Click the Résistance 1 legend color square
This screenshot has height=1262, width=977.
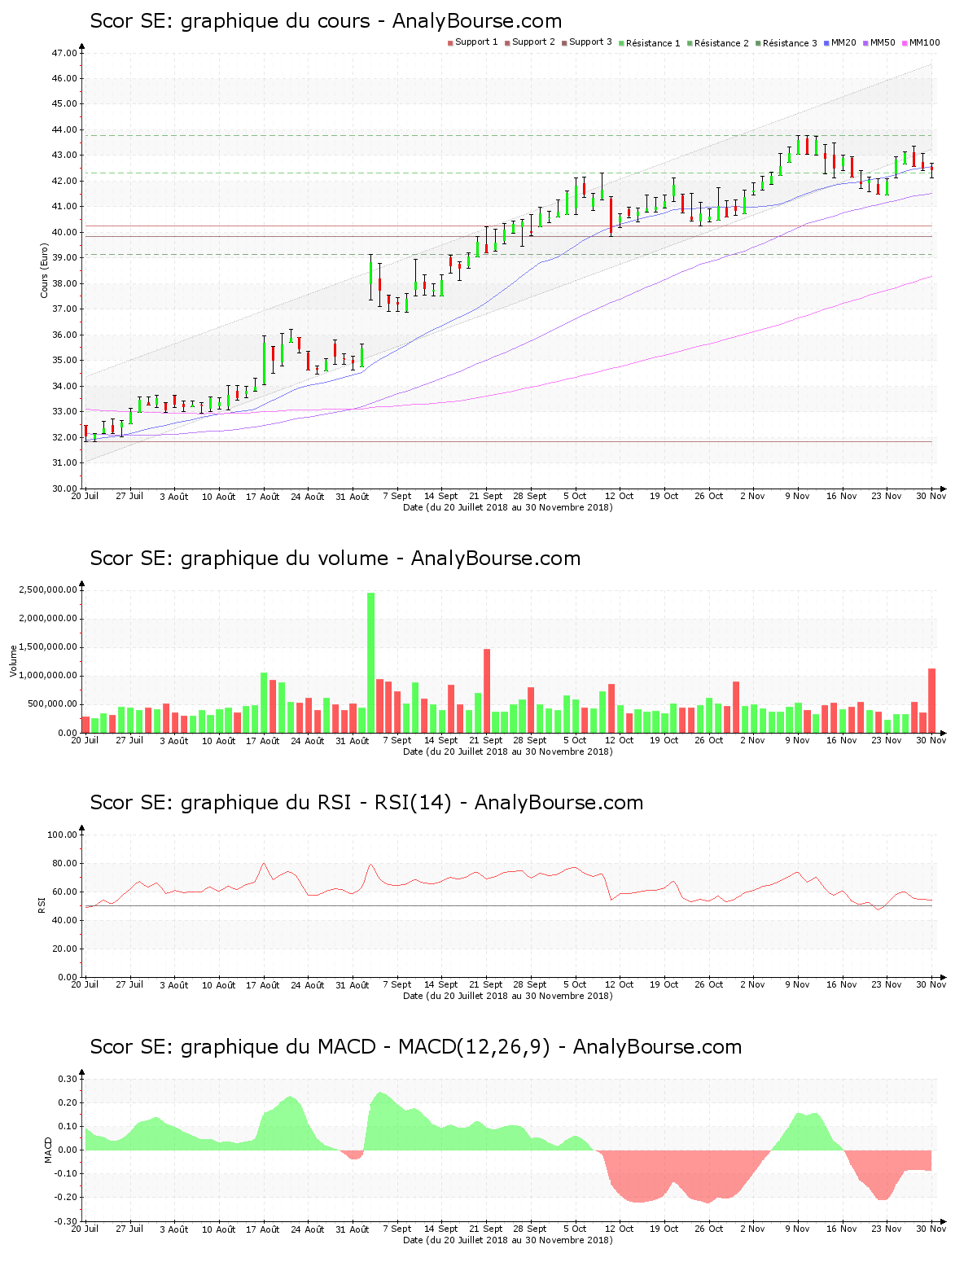pos(621,43)
